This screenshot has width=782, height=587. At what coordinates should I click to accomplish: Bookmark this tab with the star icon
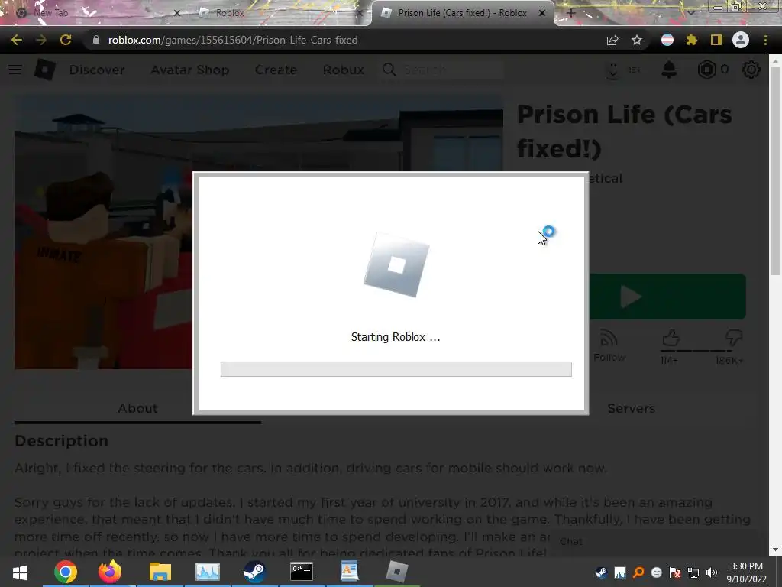(637, 40)
